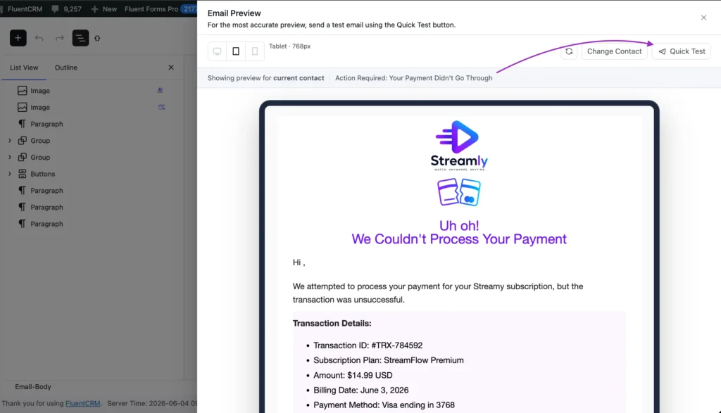Click Payment Method Visa ending in 3768
This screenshot has width=721, height=413.
(x=384, y=405)
